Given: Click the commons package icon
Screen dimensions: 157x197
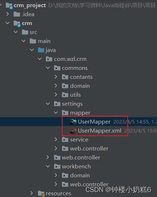Looking at the screenshot, I should 57,68.
